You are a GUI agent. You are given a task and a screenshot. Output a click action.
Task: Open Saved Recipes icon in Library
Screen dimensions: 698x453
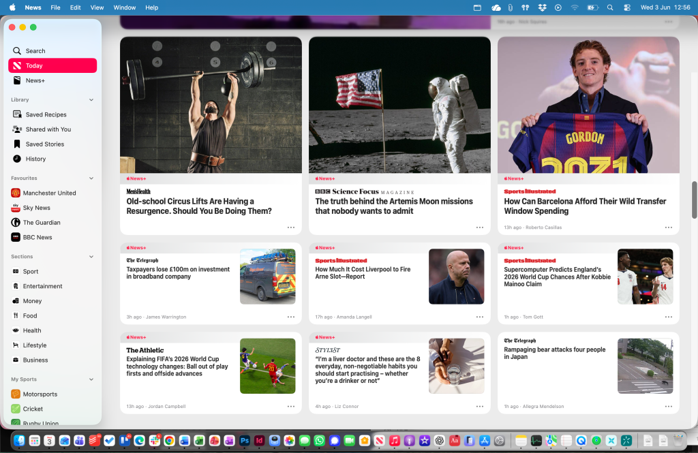tap(17, 114)
